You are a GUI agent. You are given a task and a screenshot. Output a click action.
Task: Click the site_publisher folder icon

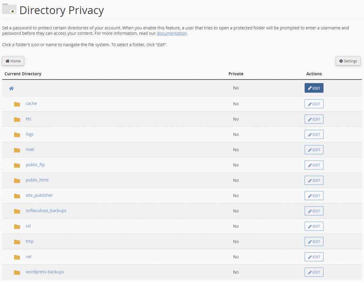point(17,195)
